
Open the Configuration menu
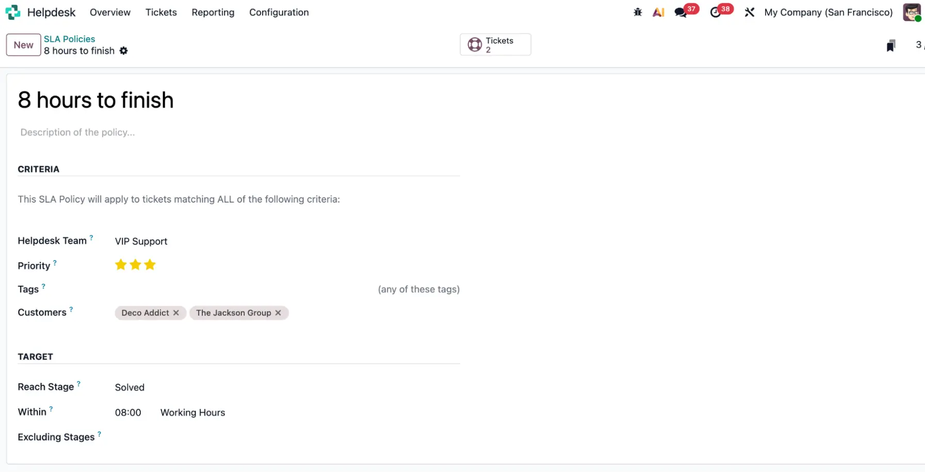pyautogui.click(x=279, y=12)
